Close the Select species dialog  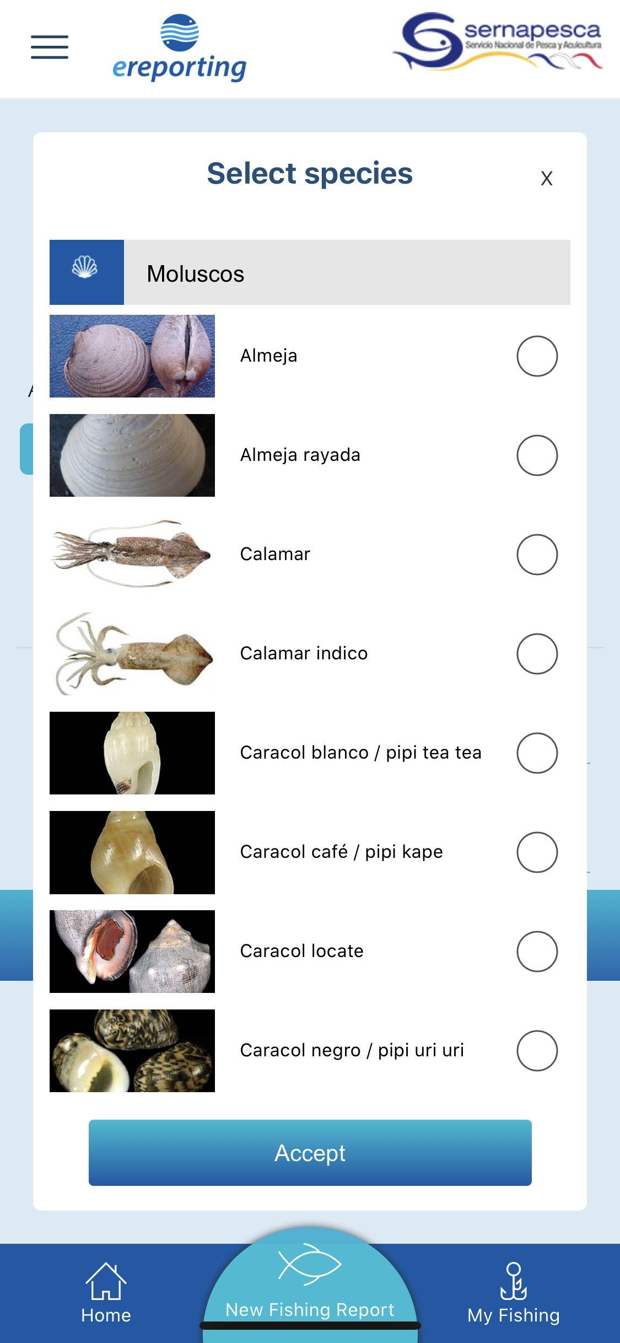547,178
